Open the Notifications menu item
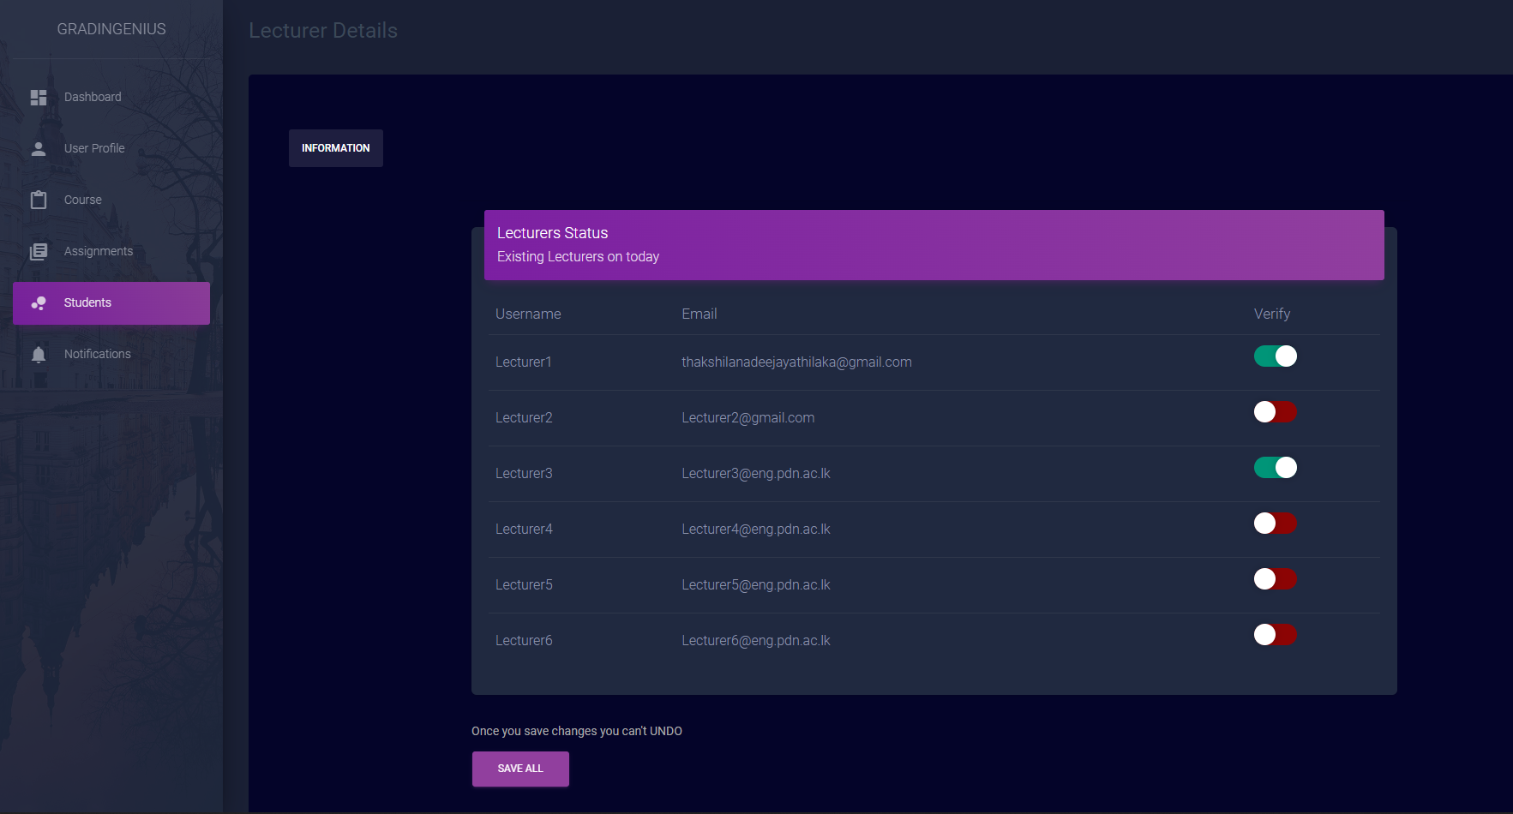The image size is (1513, 814). 111,355
